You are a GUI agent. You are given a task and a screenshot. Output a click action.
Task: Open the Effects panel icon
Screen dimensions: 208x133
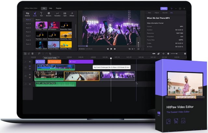(72, 14)
